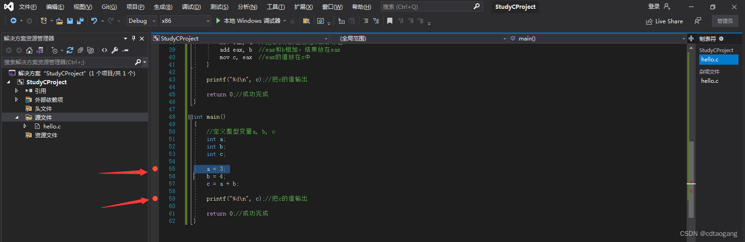Viewport: 745px width, 242px height.
Task: Create a new project from the toolbar
Action: (44, 21)
